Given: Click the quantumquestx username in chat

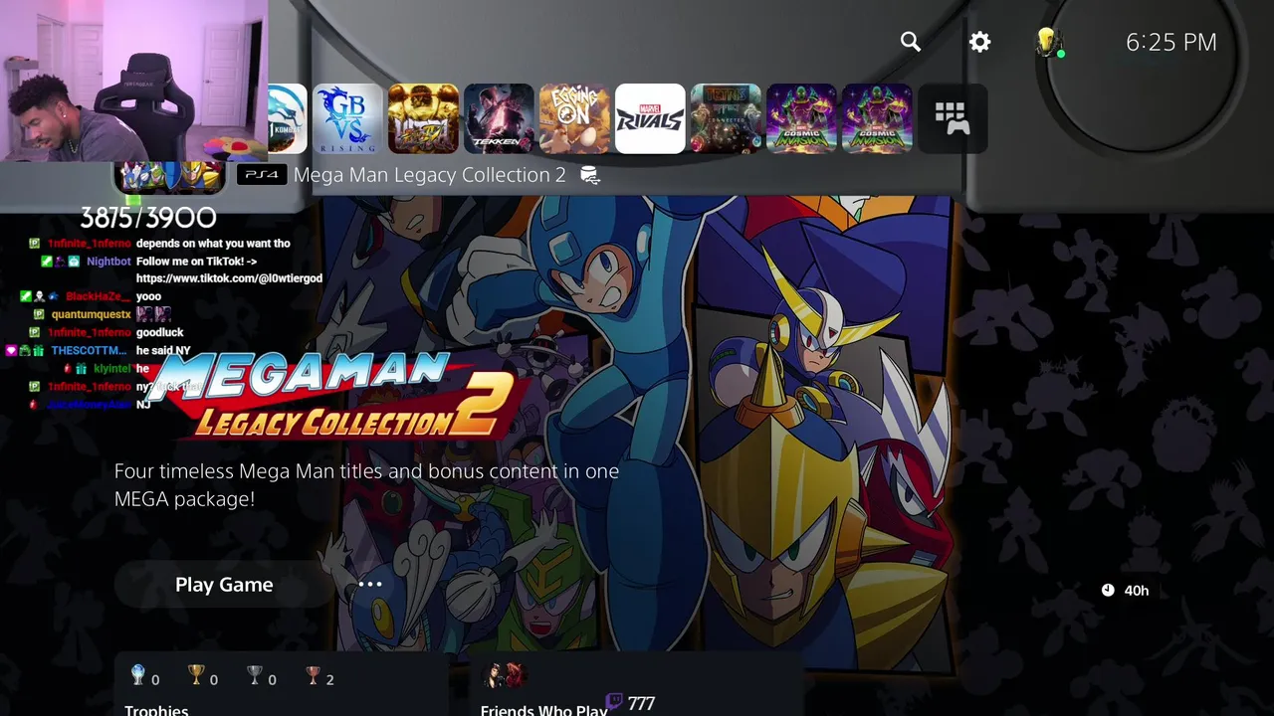Looking at the screenshot, I should pyautogui.click(x=92, y=314).
